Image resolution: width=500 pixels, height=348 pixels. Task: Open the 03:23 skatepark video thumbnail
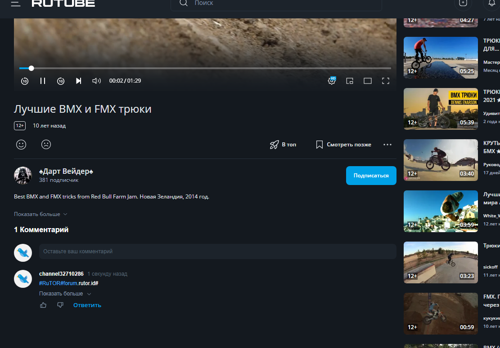pyautogui.click(x=441, y=262)
